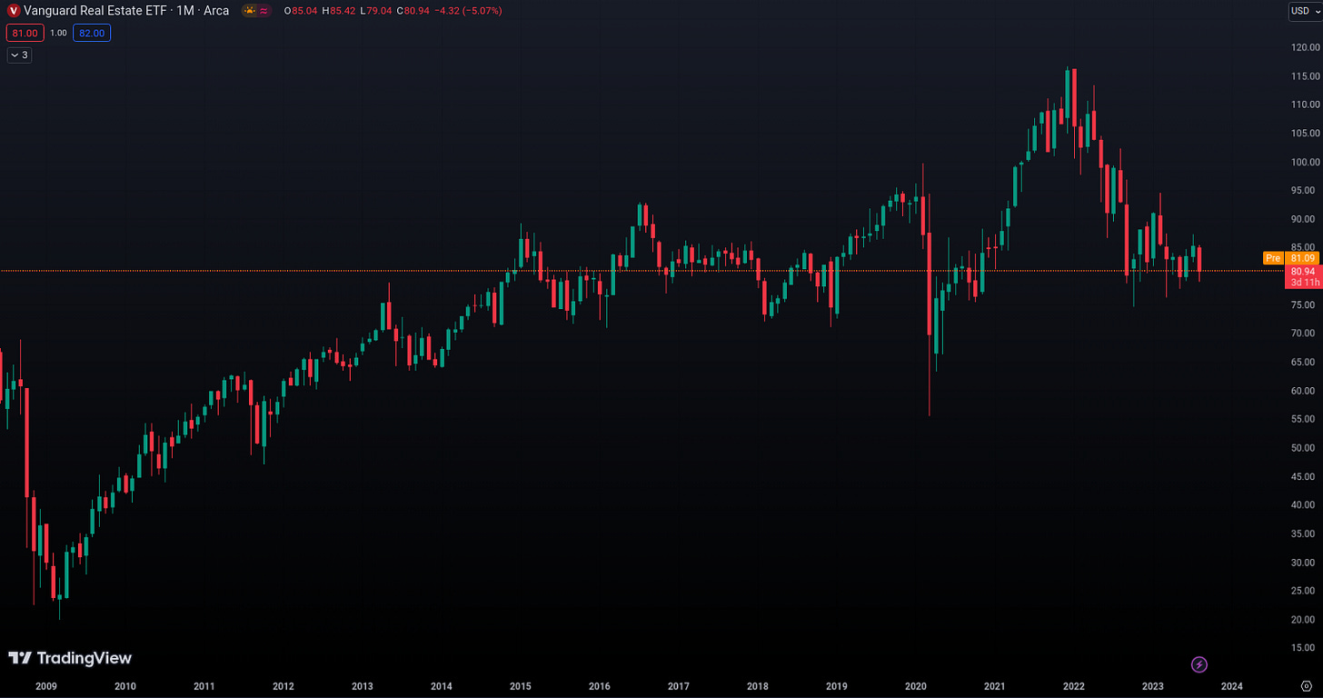Viewport: 1323px width, 698px height.
Task: Click the orange 81.09 pre-market price label
Action: [x=1302, y=258]
